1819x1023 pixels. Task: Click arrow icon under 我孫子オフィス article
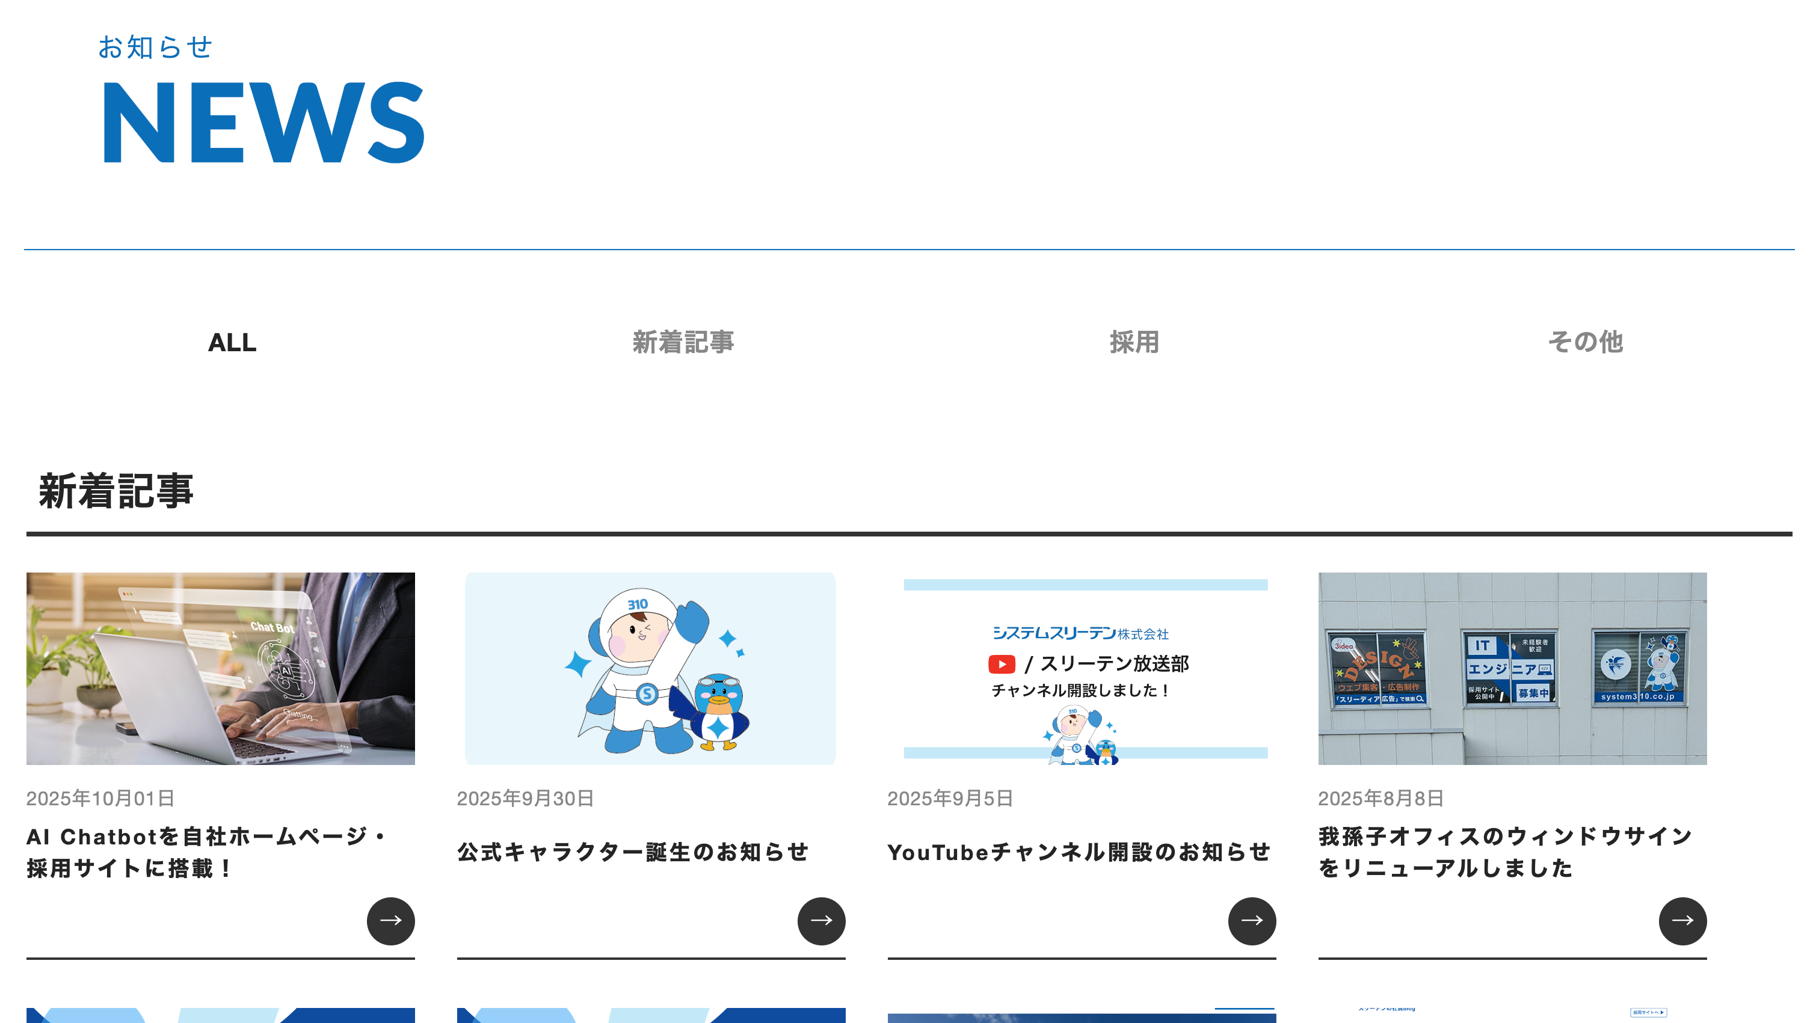(1682, 921)
